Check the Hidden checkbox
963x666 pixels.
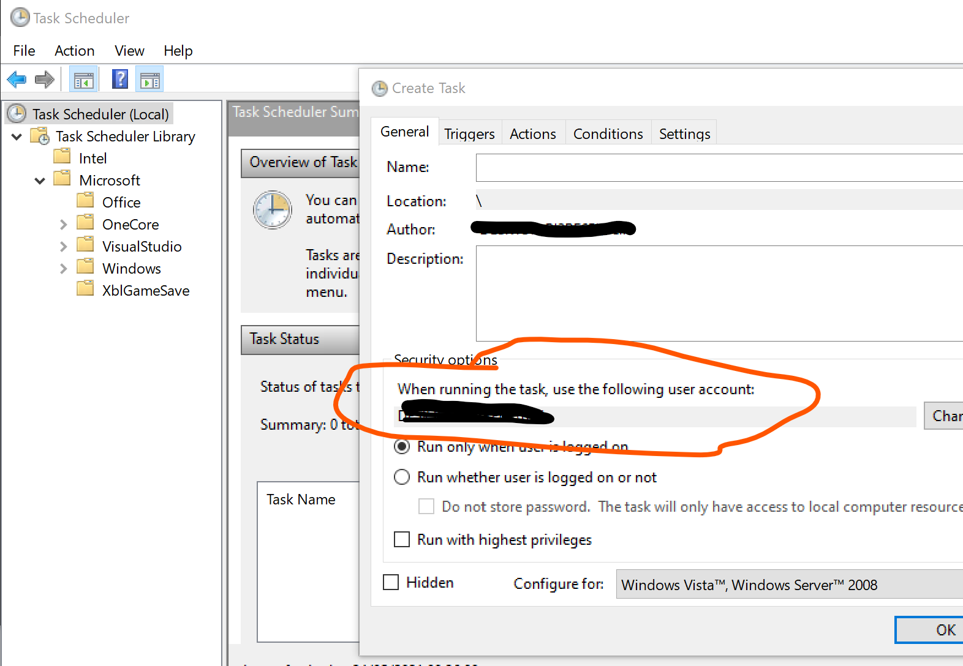coord(391,582)
